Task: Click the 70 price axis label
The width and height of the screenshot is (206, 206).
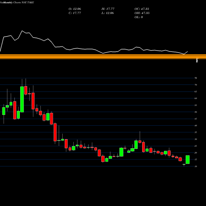Action: tap(196, 85)
